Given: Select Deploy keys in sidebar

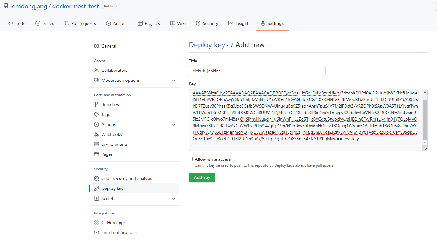Looking at the screenshot, I should coord(135,188).
